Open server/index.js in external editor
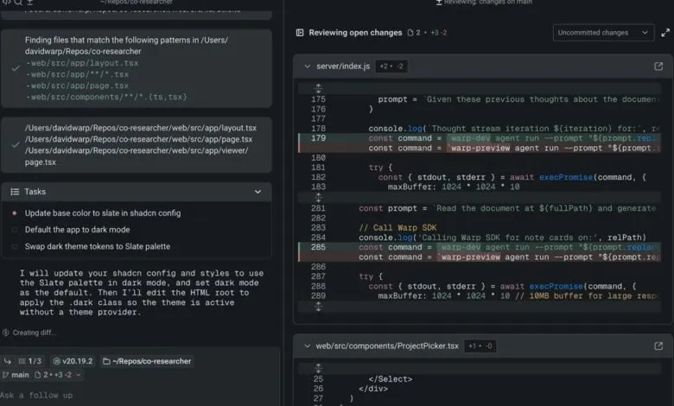The width and height of the screenshot is (674, 406). click(x=658, y=67)
